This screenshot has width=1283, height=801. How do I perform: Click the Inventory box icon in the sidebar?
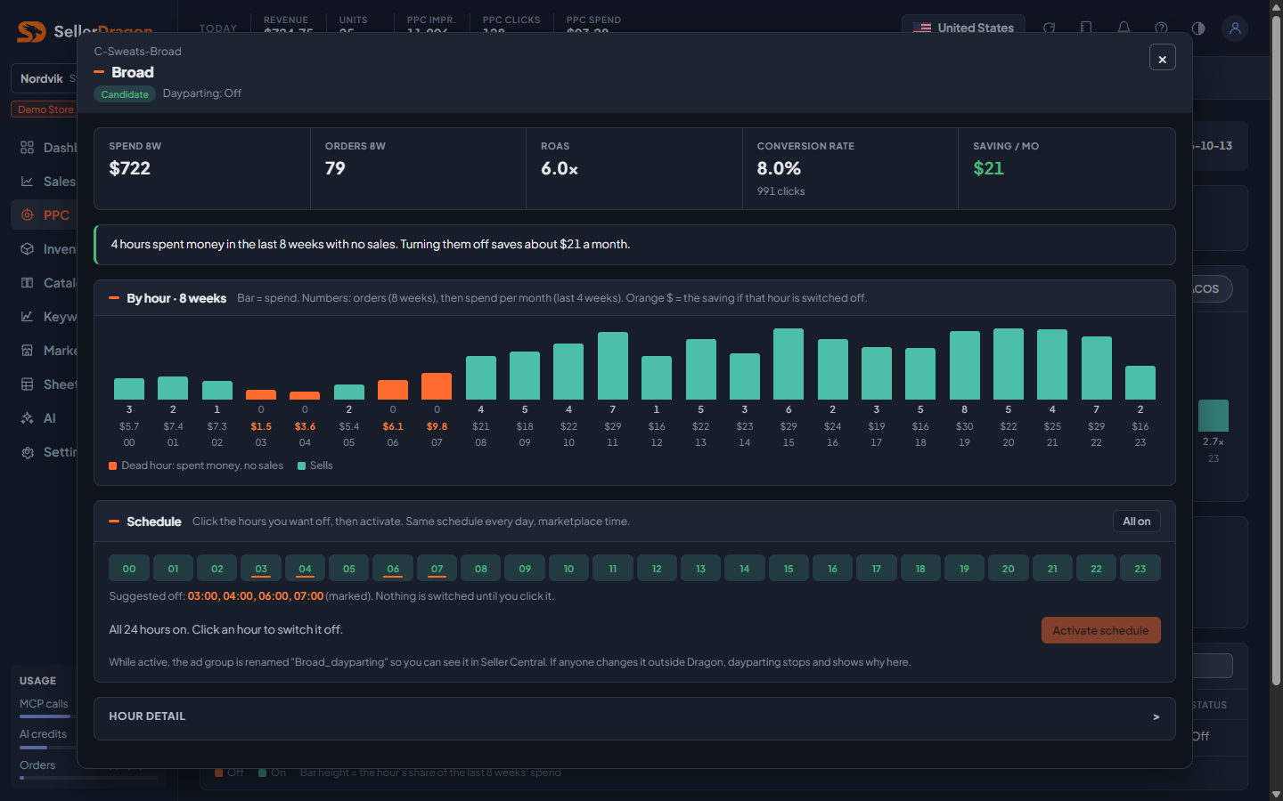point(28,249)
